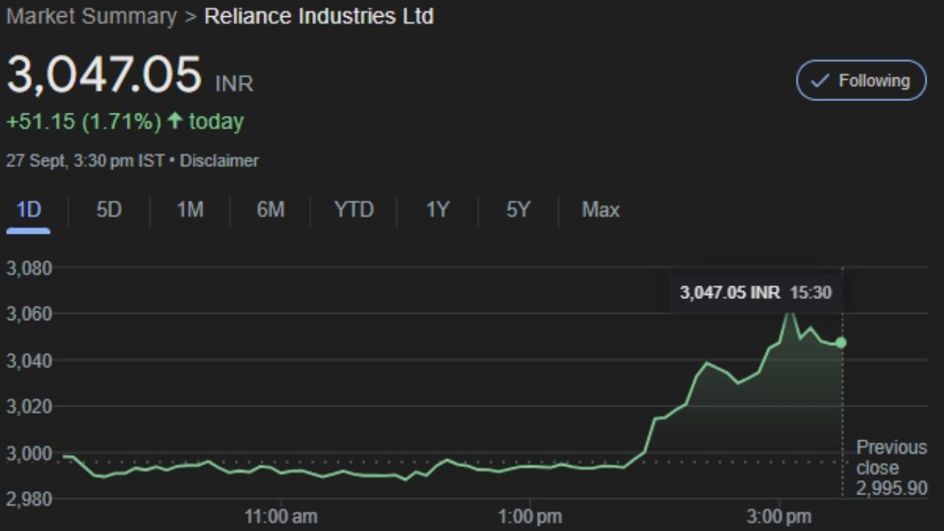Click the 3,040 y-axis label
This screenshot has height=531, width=944.
point(29,361)
